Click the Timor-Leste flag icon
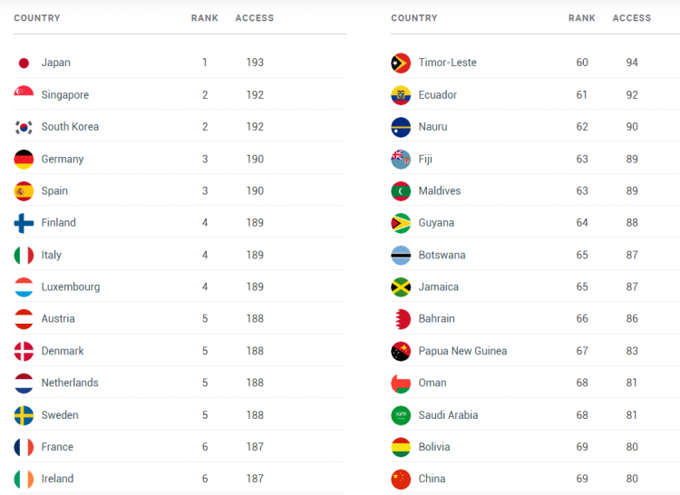This screenshot has width=680, height=495. [401, 63]
